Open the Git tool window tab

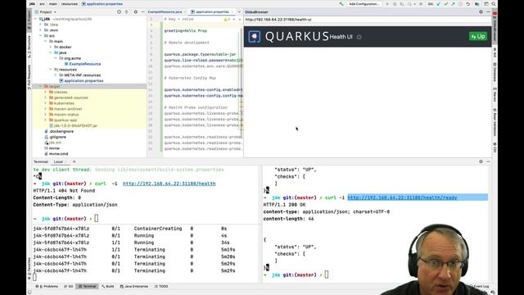pyautogui.click(x=69, y=287)
